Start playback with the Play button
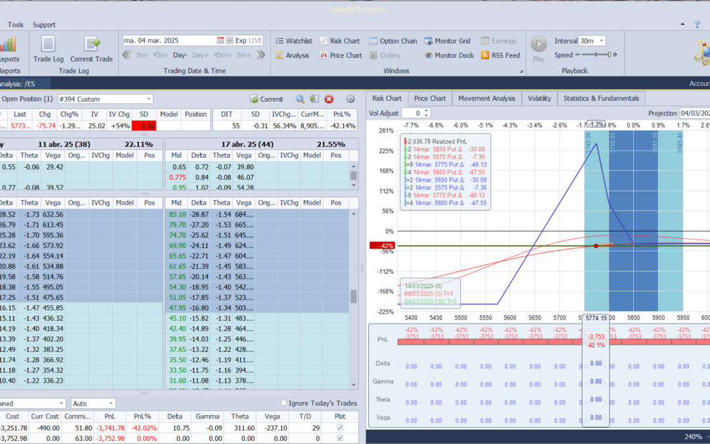The width and height of the screenshot is (710, 444). coord(539,49)
